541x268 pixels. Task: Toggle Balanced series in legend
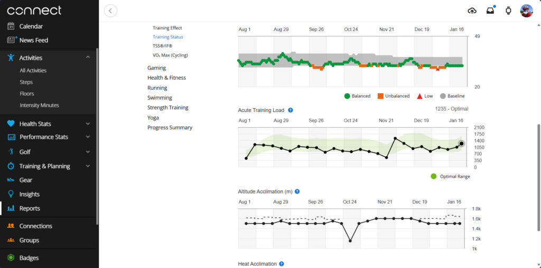click(x=357, y=96)
